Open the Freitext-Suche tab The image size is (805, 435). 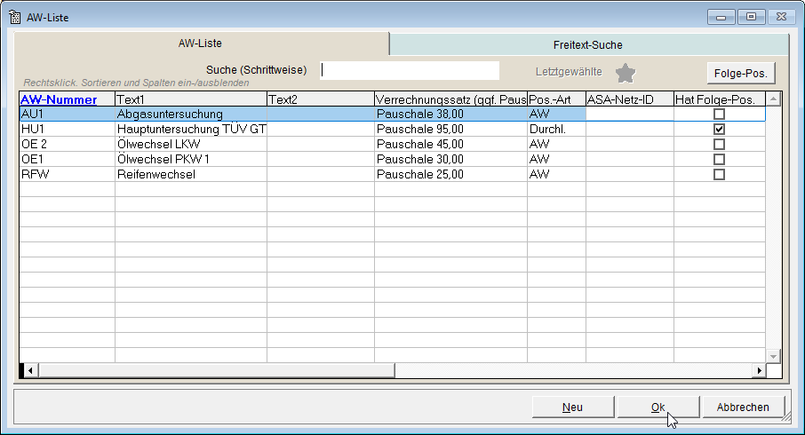pyautogui.click(x=588, y=45)
